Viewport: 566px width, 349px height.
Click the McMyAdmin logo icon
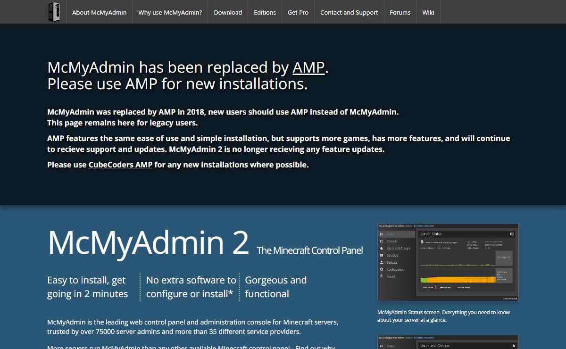[54, 12]
